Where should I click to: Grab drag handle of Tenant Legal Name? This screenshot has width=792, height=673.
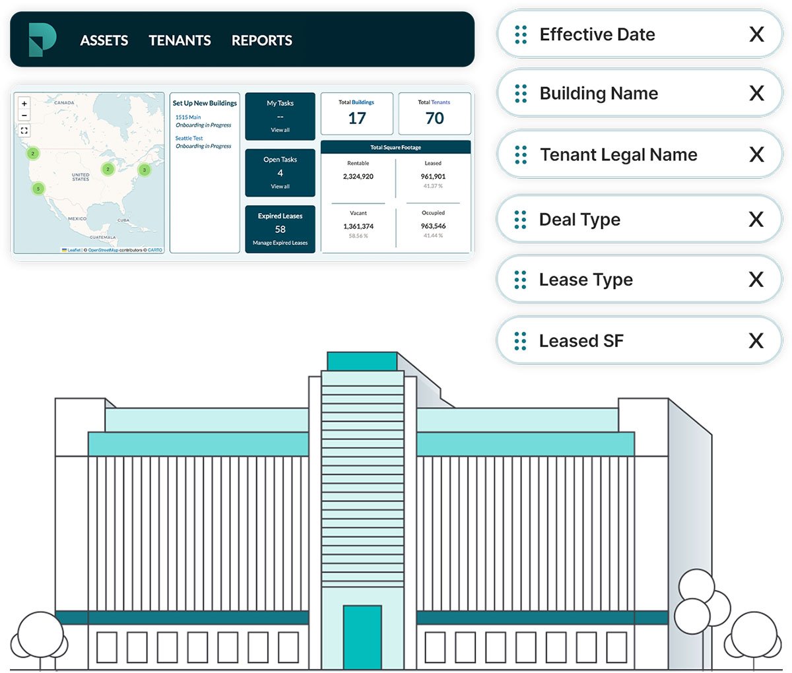point(521,154)
